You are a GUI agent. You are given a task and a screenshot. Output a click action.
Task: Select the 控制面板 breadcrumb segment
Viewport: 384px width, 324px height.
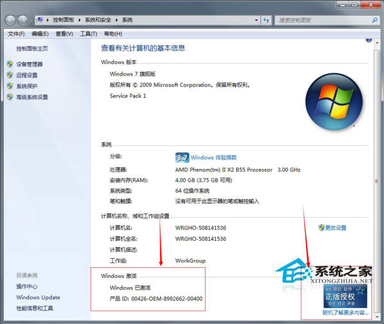[63, 20]
